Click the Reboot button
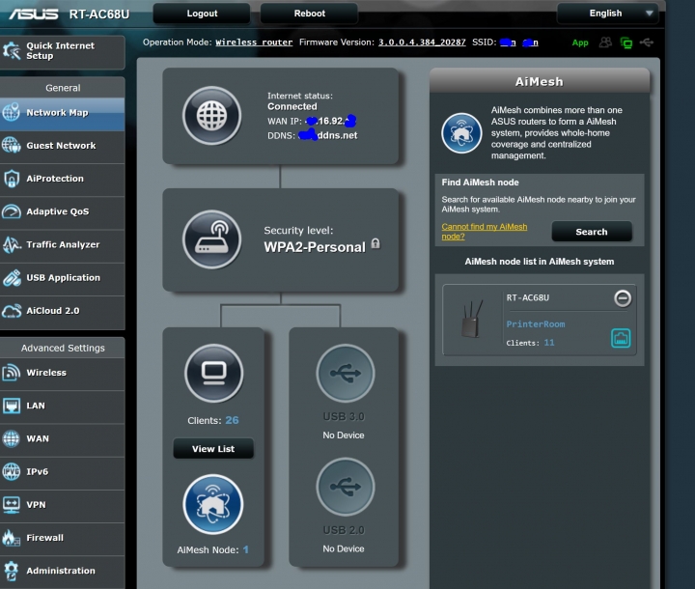This screenshot has width=695, height=589. [x=310, y=14]
